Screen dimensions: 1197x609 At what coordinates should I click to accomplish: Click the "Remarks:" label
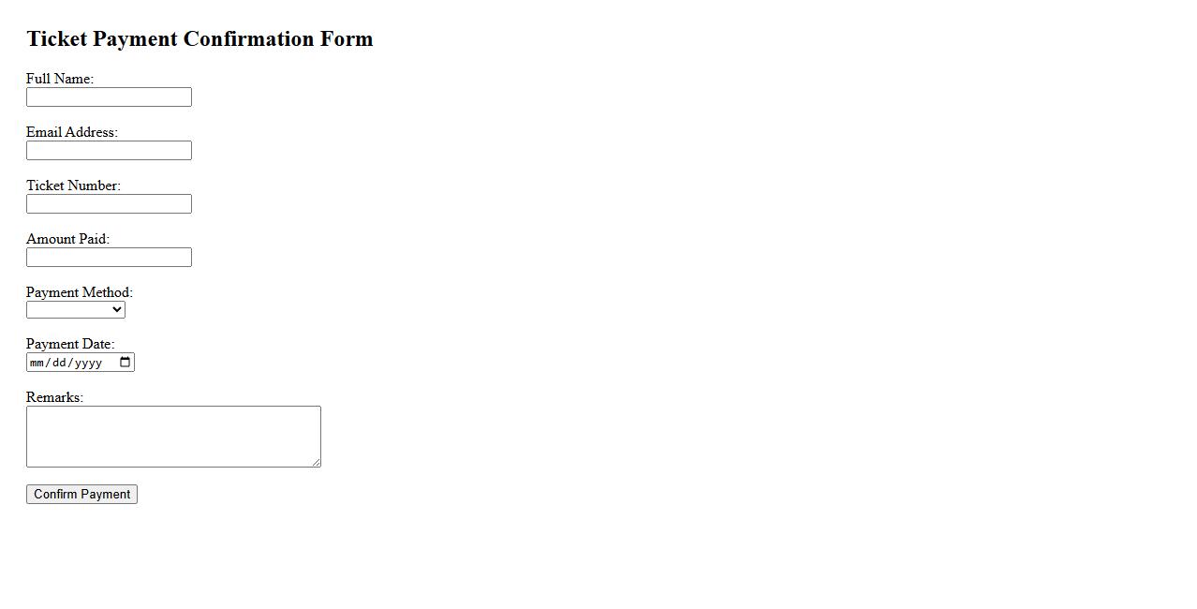coord(54,397)
